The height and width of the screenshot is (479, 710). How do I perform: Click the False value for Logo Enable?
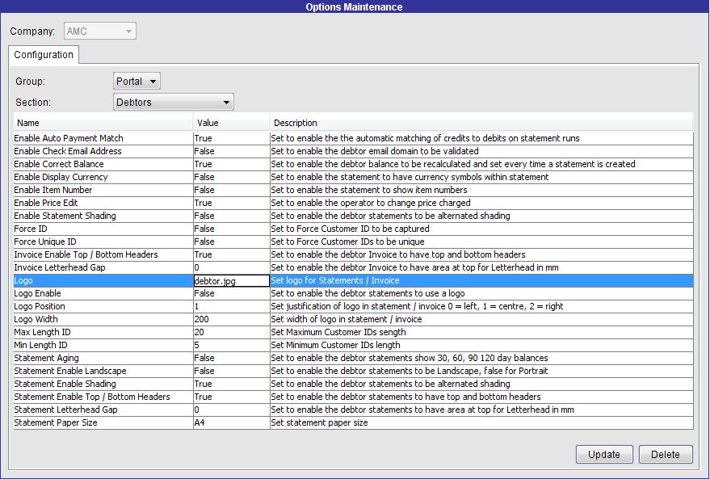(x=204, y=293)
